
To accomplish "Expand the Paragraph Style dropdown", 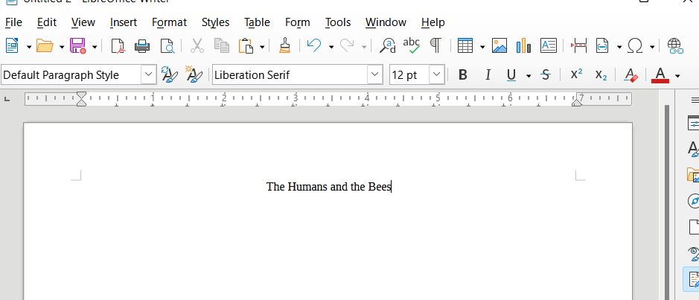I will click(149, 74).
